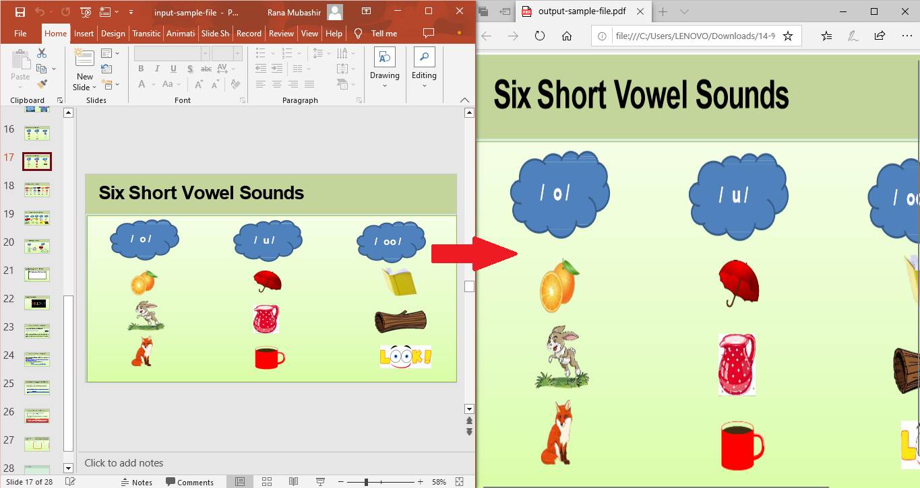The width and height of the screenshot is (920, 488).
Task: Click the browser Home icon
Action: [567, 36]
